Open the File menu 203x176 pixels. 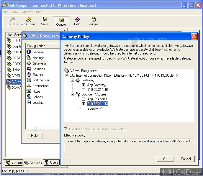(x=6, y=12)
